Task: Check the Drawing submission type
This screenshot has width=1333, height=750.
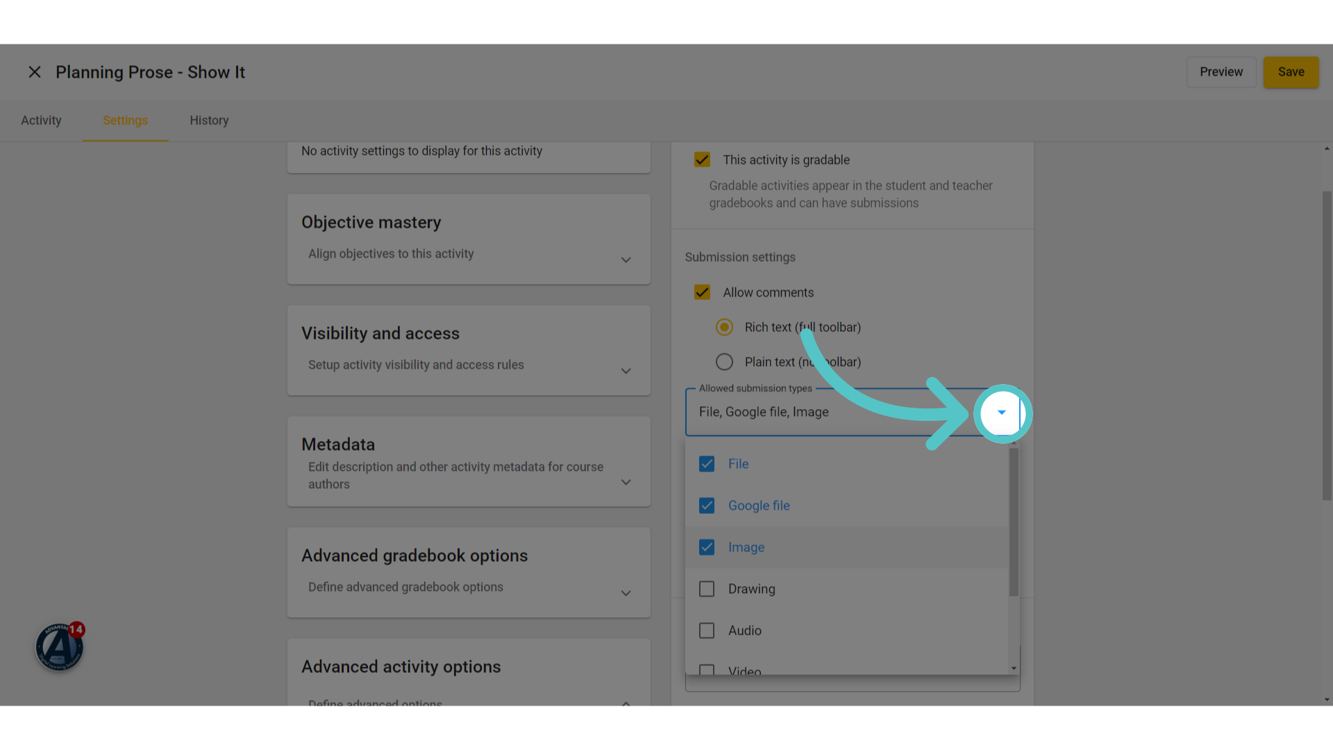Action: (x=707, y=589)
